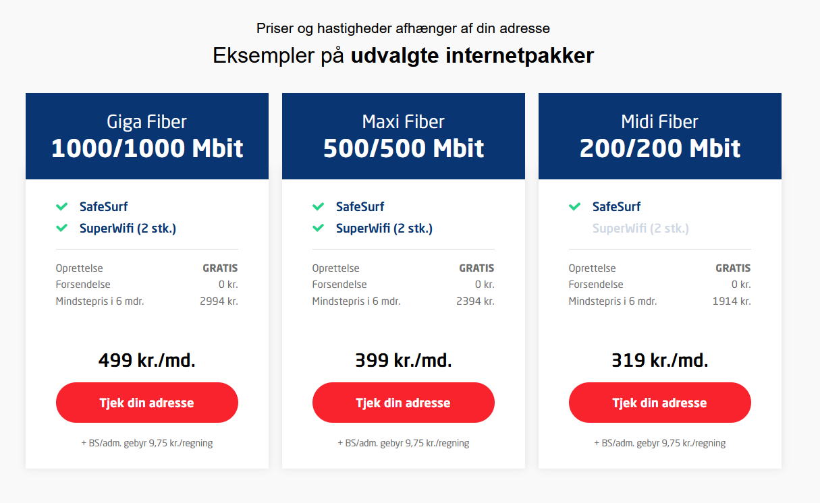Click the 399 kr./md. price on Maxi Fiber
The height and width of the screenshot is (503, 820).
tap(403, 360)
